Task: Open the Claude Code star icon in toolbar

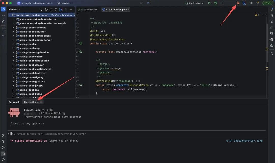Action: click(238, 3)
